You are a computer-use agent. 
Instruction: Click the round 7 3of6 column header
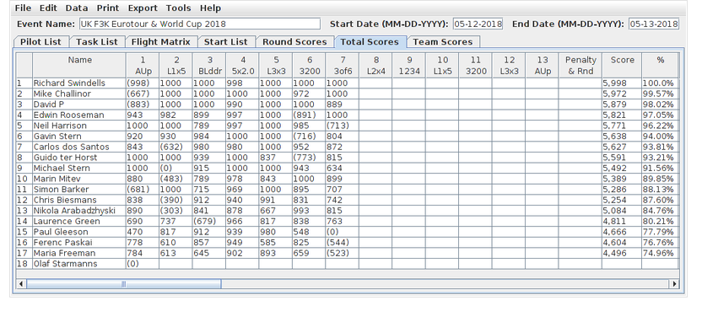(342, 66)
